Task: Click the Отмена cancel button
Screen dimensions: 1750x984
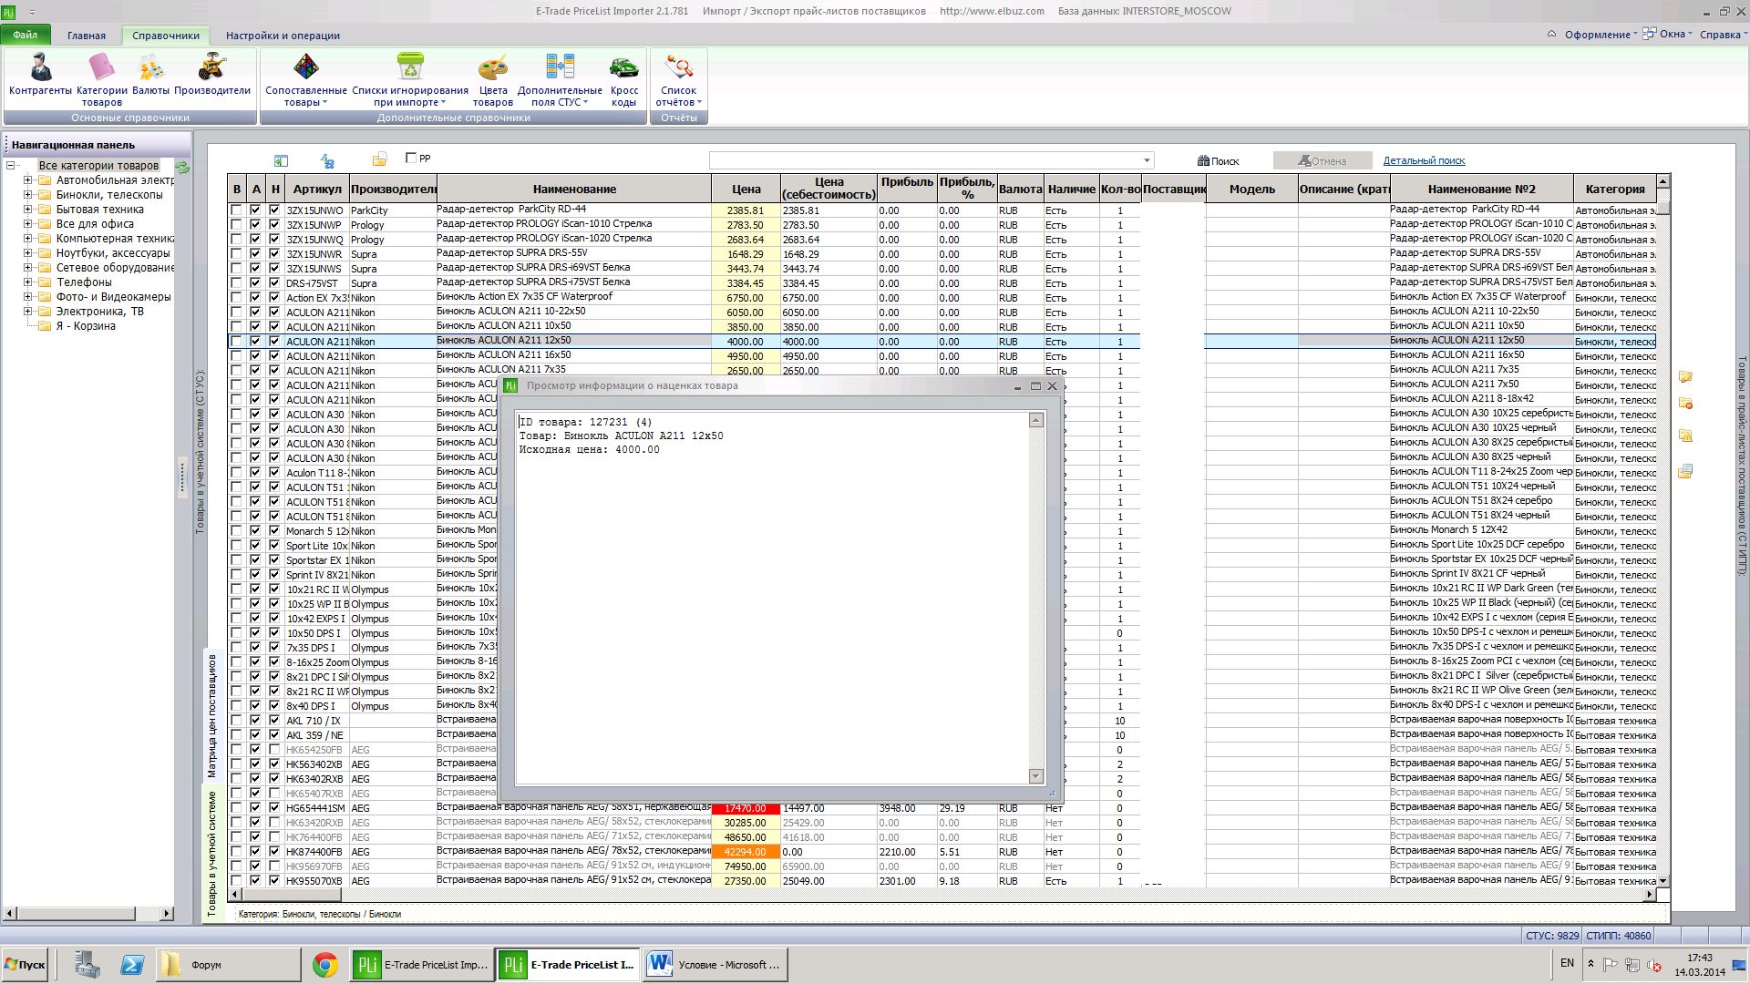Action: pos(1323,161)
